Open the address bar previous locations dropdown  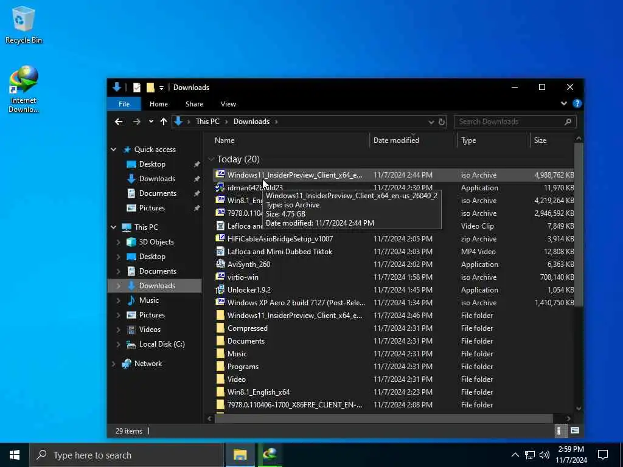point(431,122)
